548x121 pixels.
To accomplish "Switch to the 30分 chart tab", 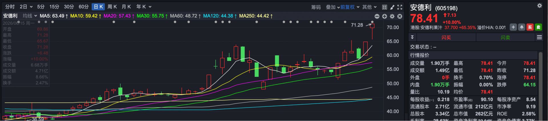I will click(x=69, y=7).
